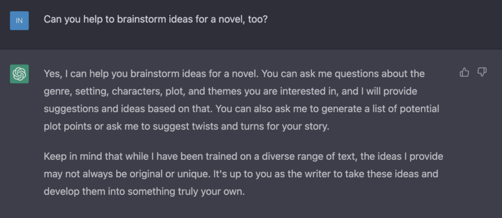Screen dimensions: 502x218
Task: Click the user question about brainstorming a novel
Action: tap(155, 19)
